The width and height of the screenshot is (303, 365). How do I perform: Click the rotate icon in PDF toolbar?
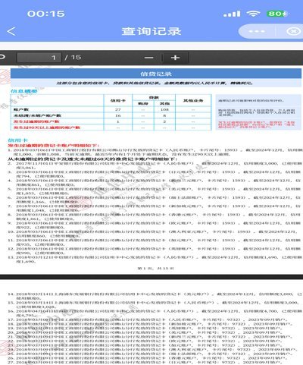pos(2,57)
